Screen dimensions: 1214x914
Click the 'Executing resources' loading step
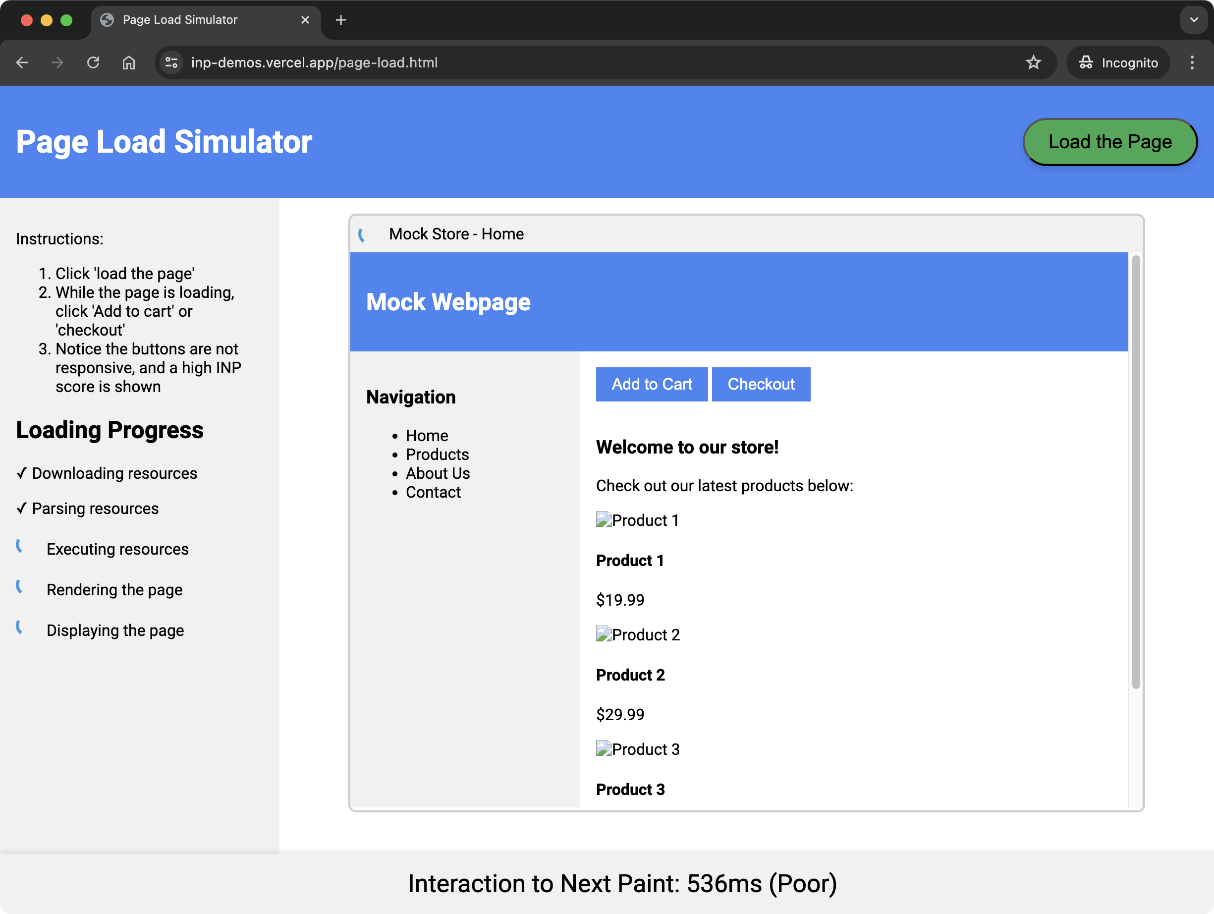click(x=117, y=549)
